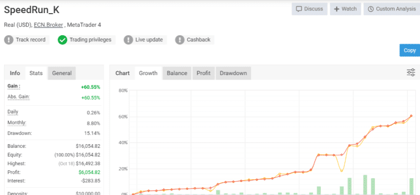Click the Watch plus icon
This screenshot has width=420, height=195.
[x=337, y=9]
